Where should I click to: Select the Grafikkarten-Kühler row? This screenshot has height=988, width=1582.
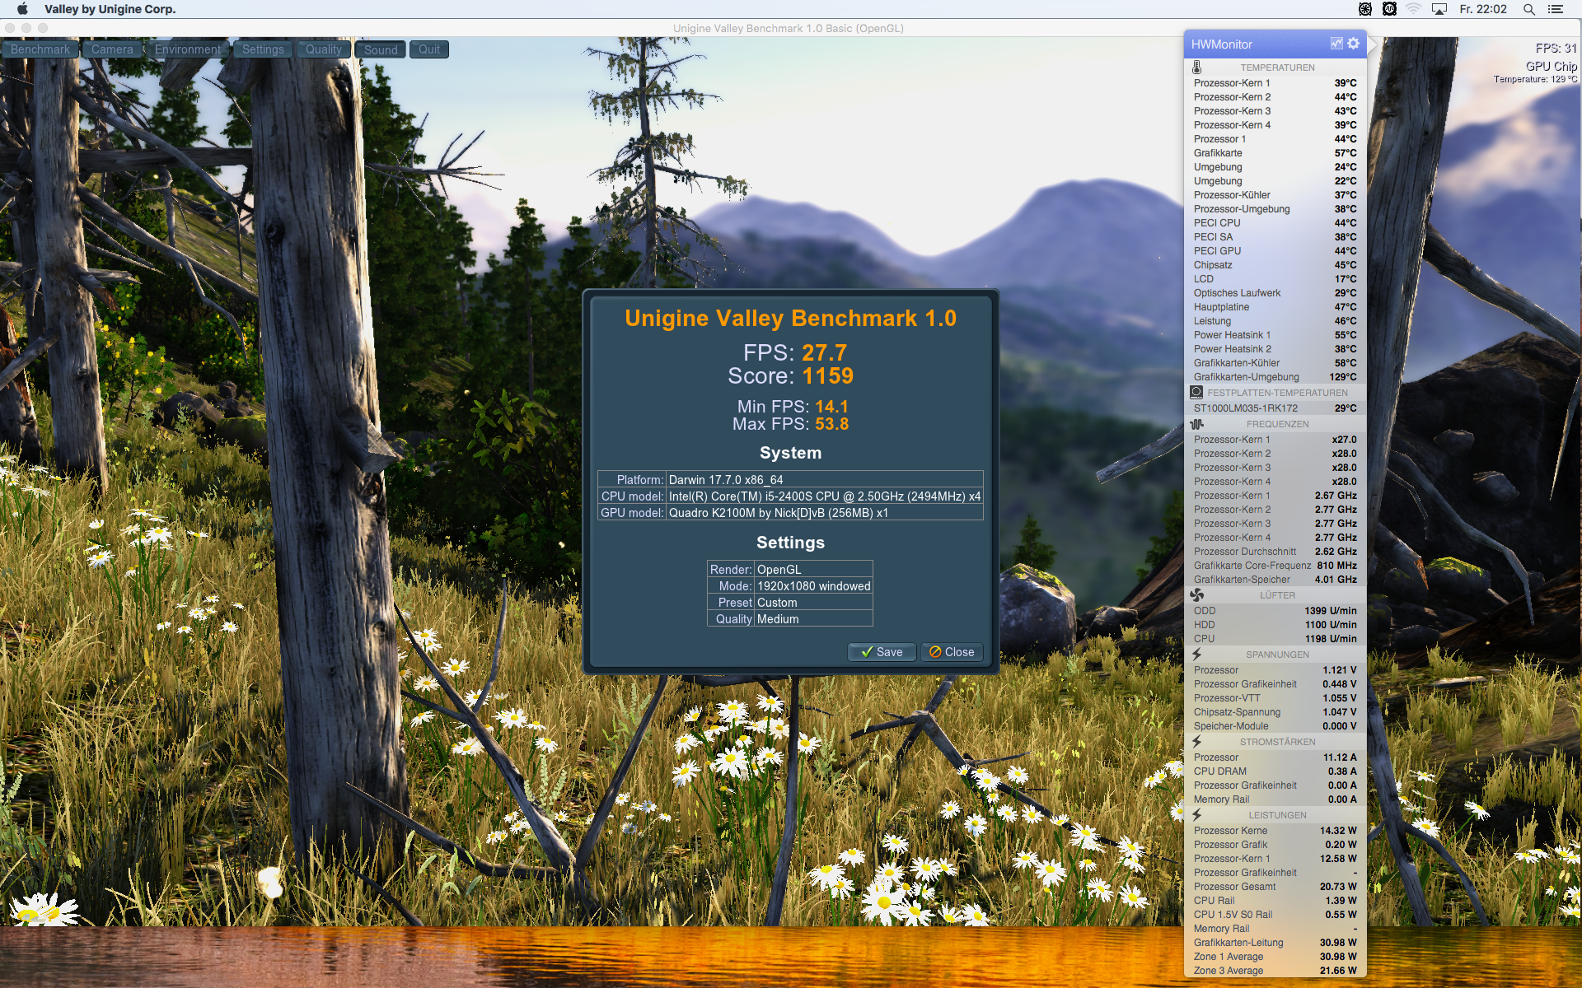pos(1275,363)
